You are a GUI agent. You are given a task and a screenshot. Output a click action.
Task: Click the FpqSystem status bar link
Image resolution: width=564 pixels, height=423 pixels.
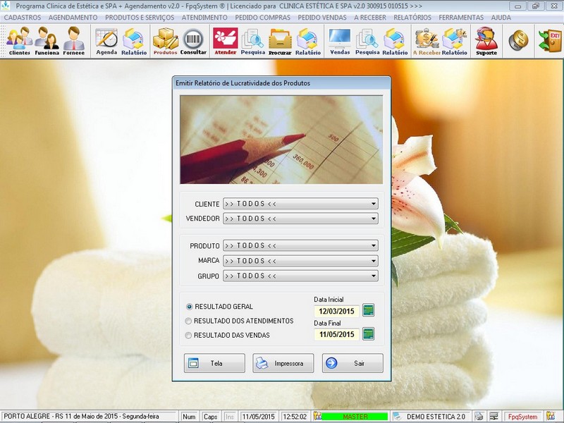[522, 417]
